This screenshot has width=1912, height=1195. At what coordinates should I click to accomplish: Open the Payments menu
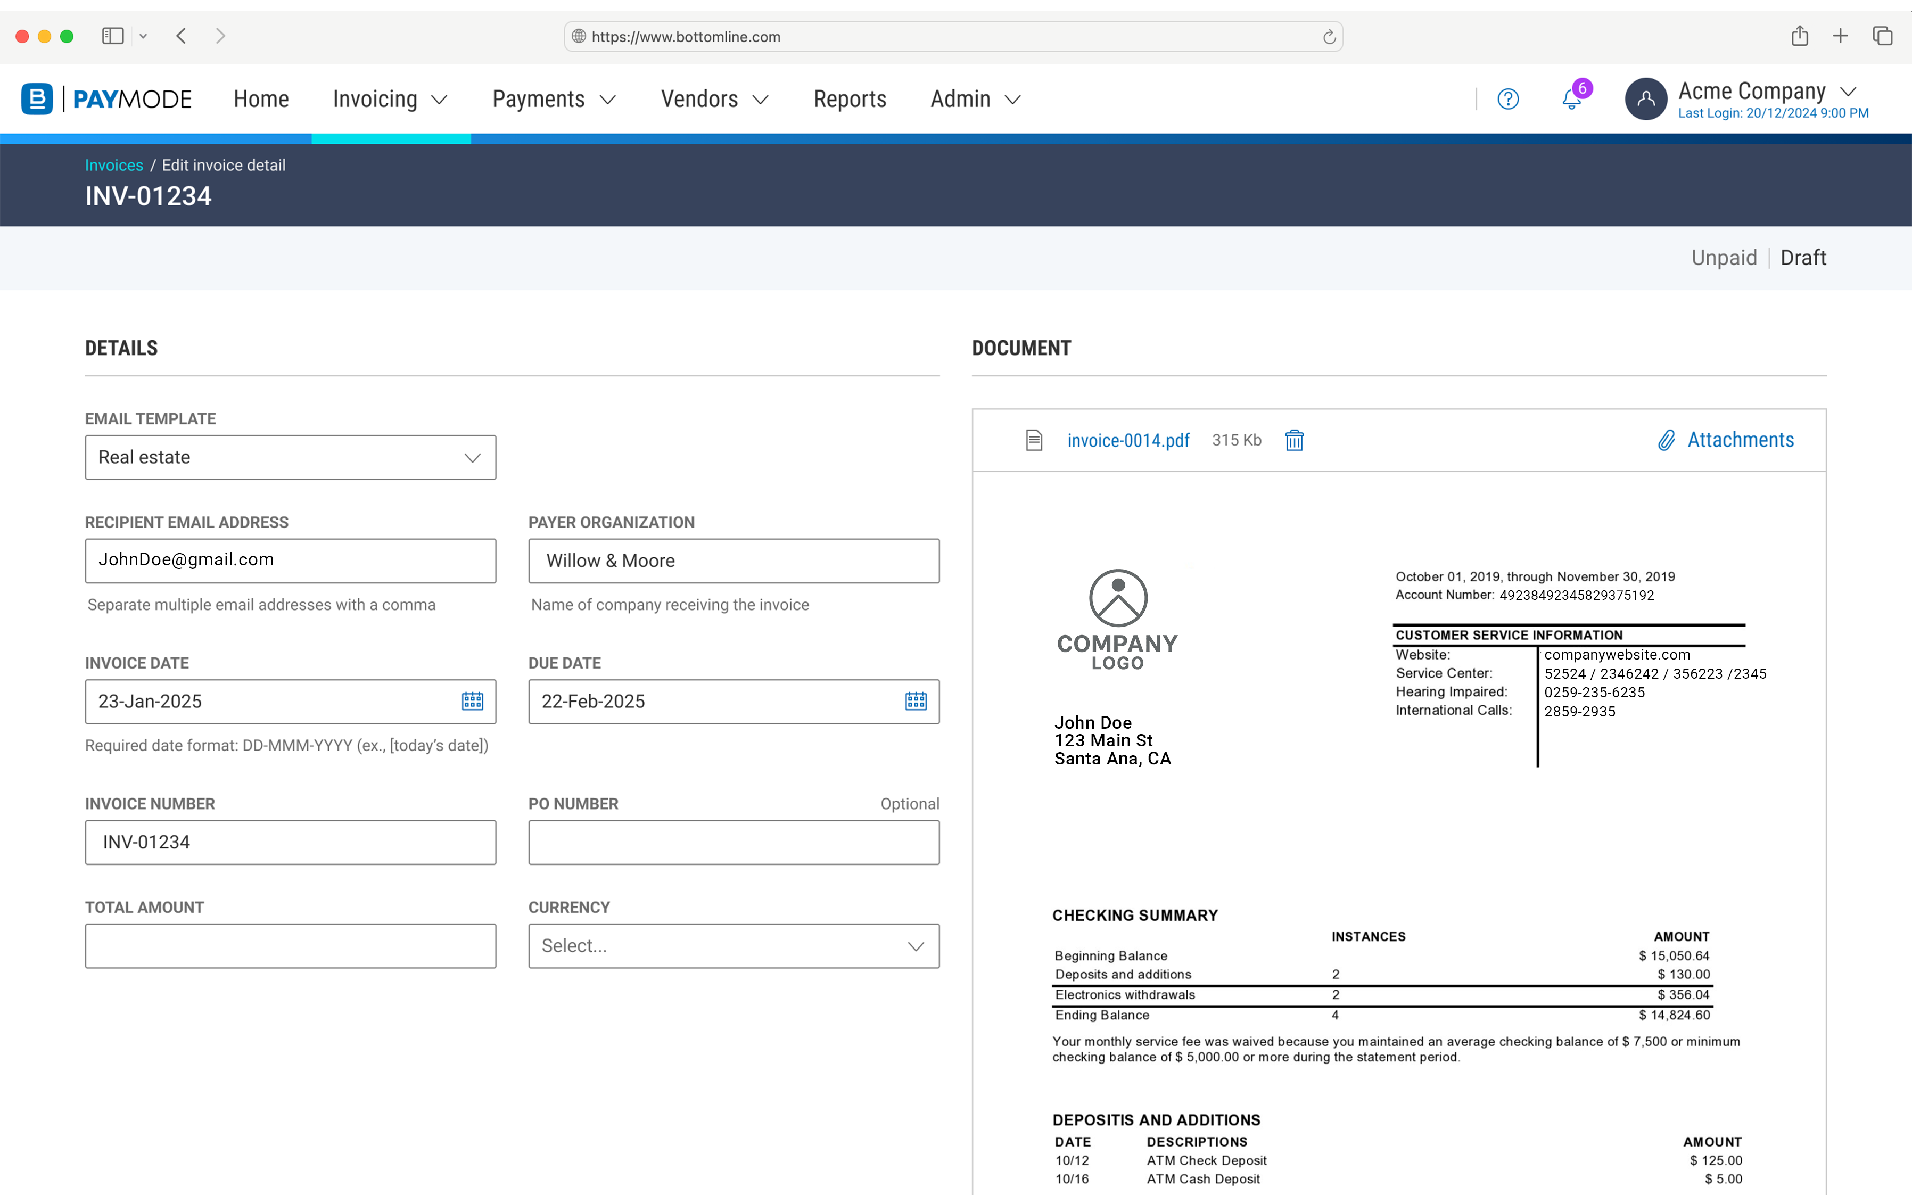click(x=538, y=99)
